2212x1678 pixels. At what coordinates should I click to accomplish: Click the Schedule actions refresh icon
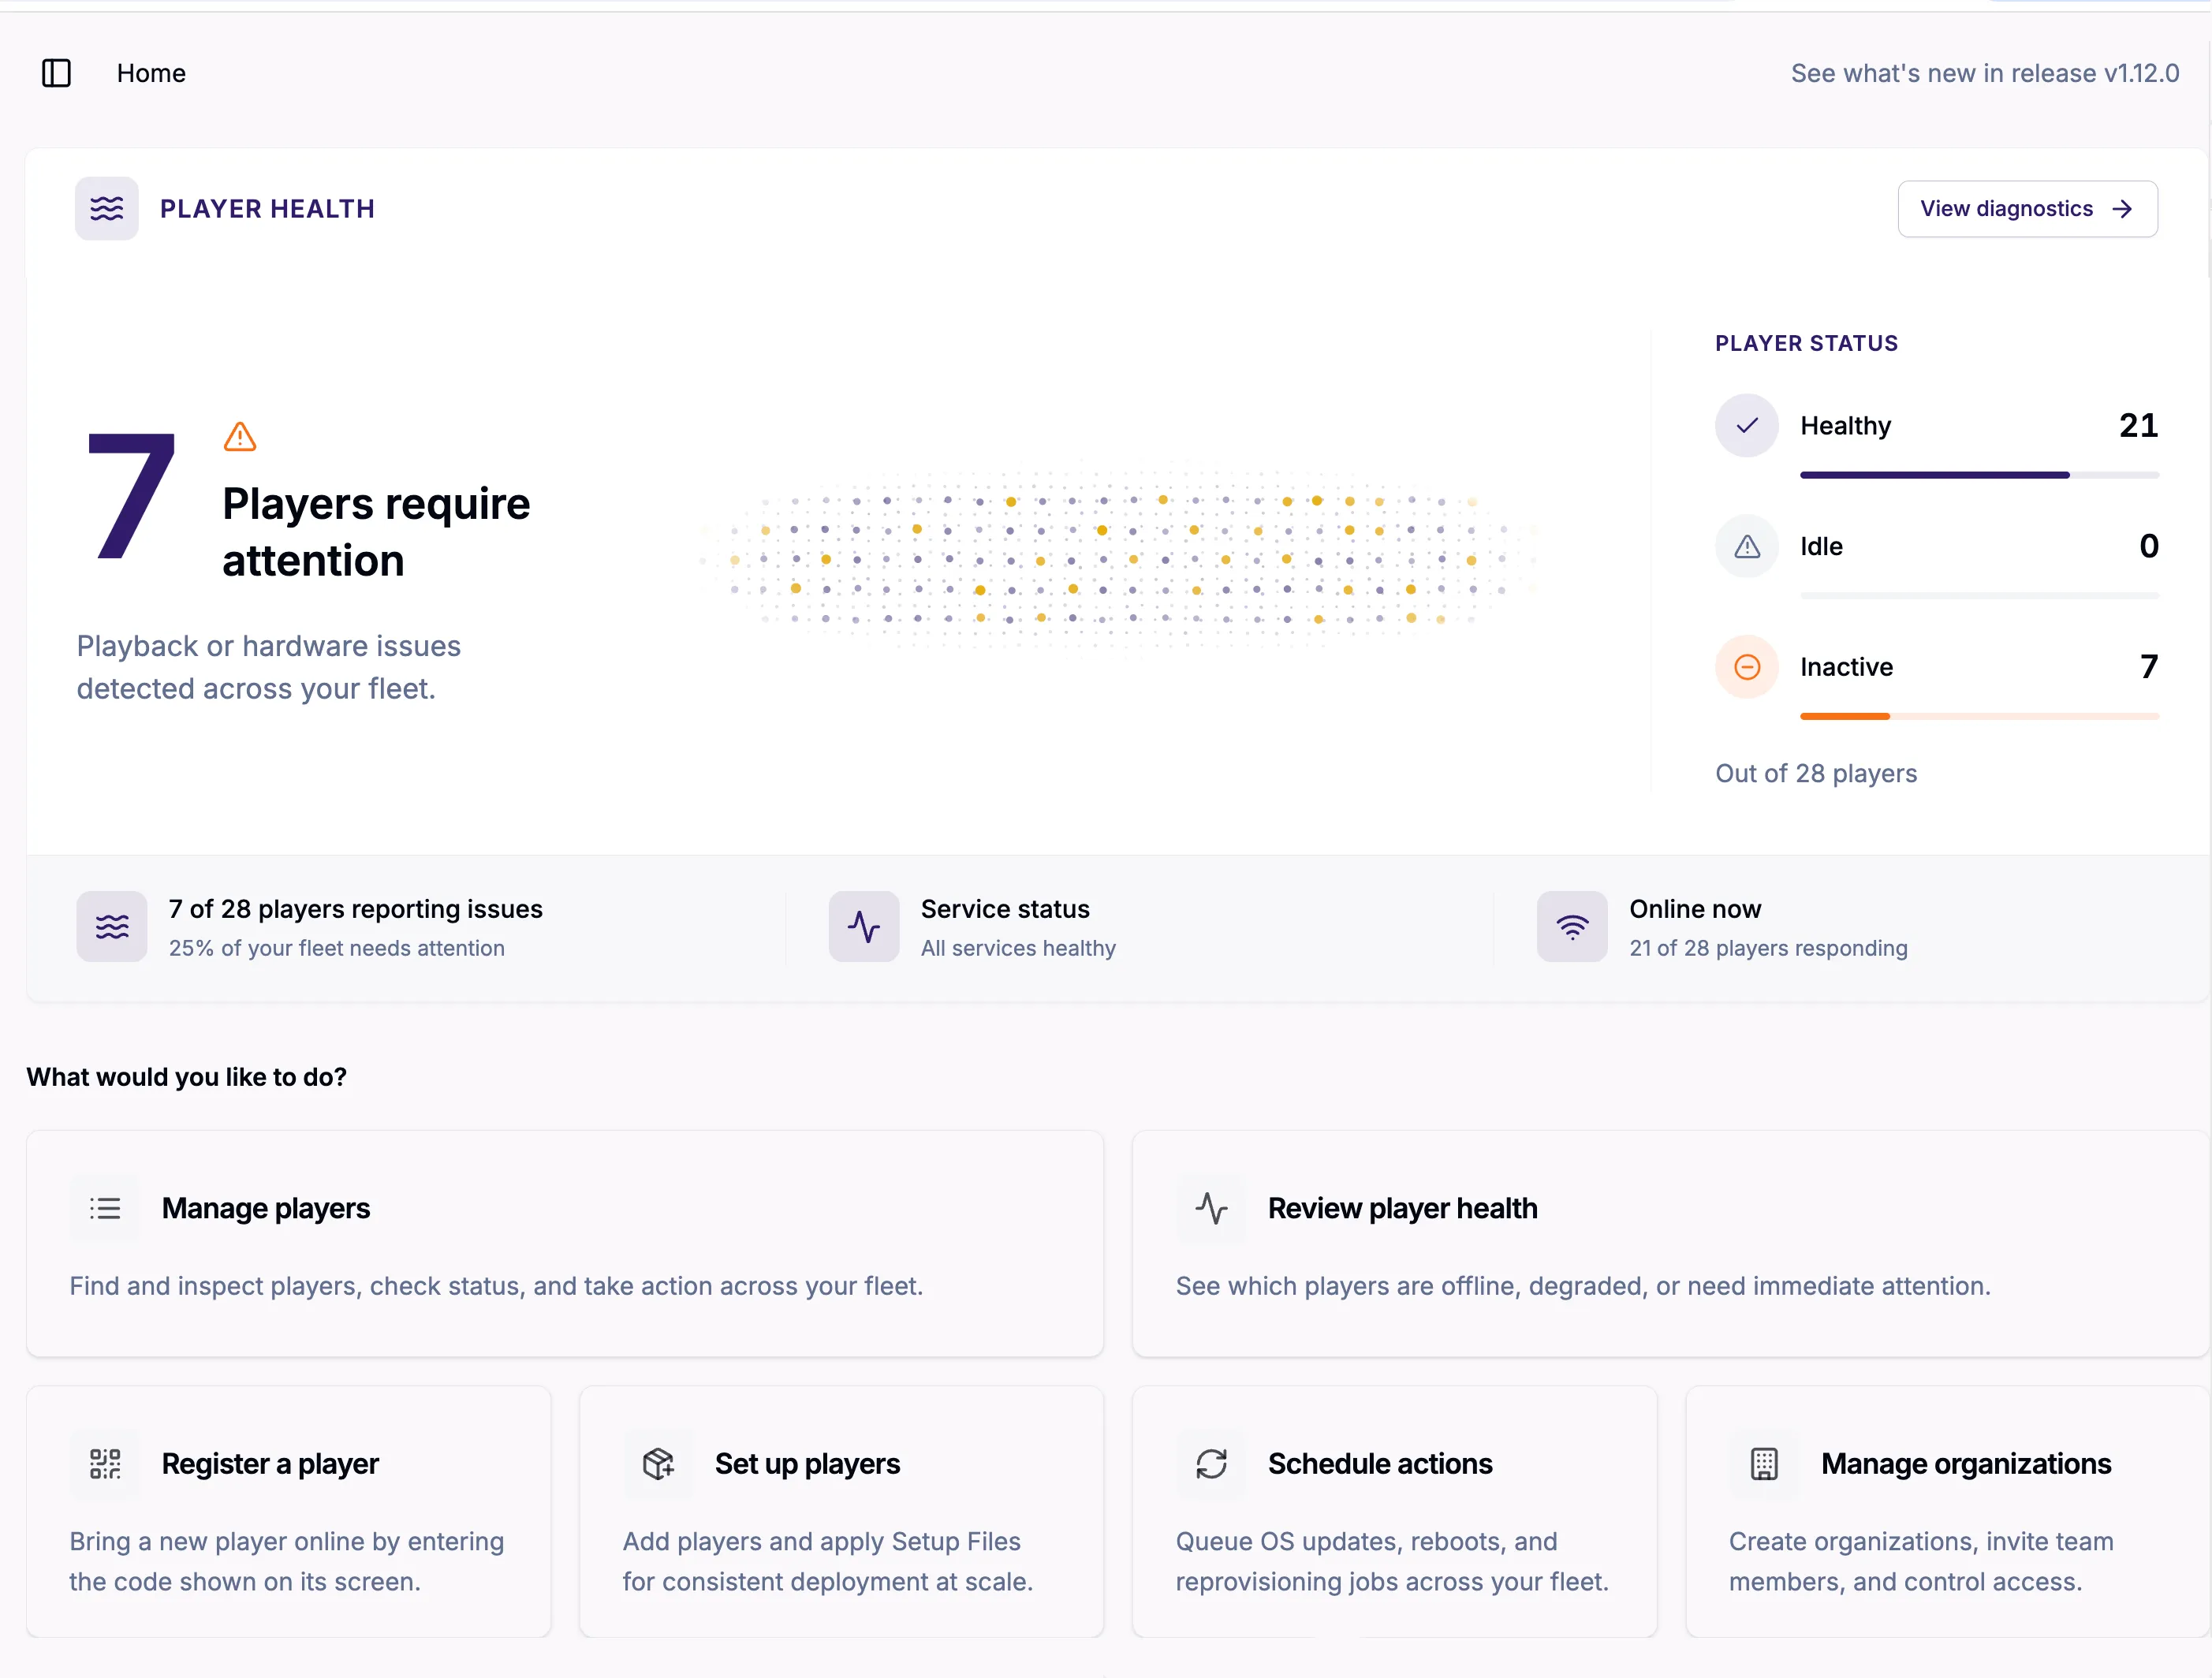click(x=1211, y=1464)
